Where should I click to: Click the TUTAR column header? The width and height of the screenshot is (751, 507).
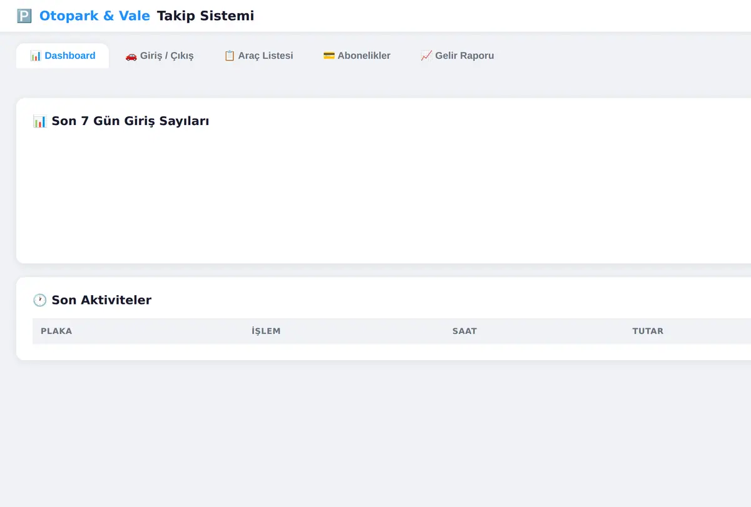tap(648, 331)
